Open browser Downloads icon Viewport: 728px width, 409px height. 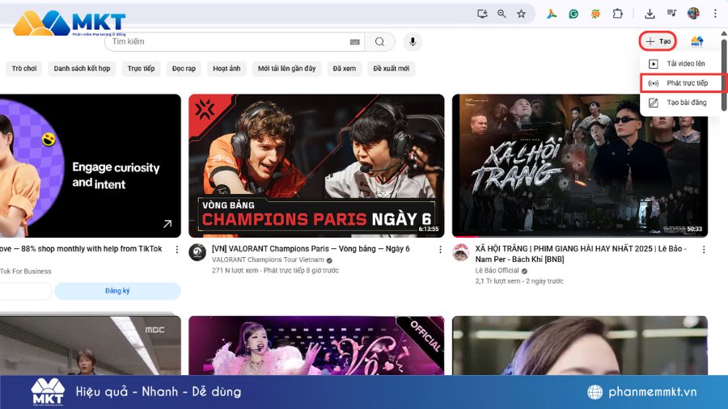[650, 14]
